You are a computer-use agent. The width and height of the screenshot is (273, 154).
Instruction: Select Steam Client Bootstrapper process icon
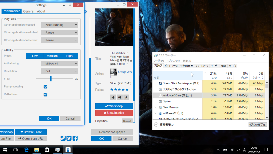coord(160,83)
